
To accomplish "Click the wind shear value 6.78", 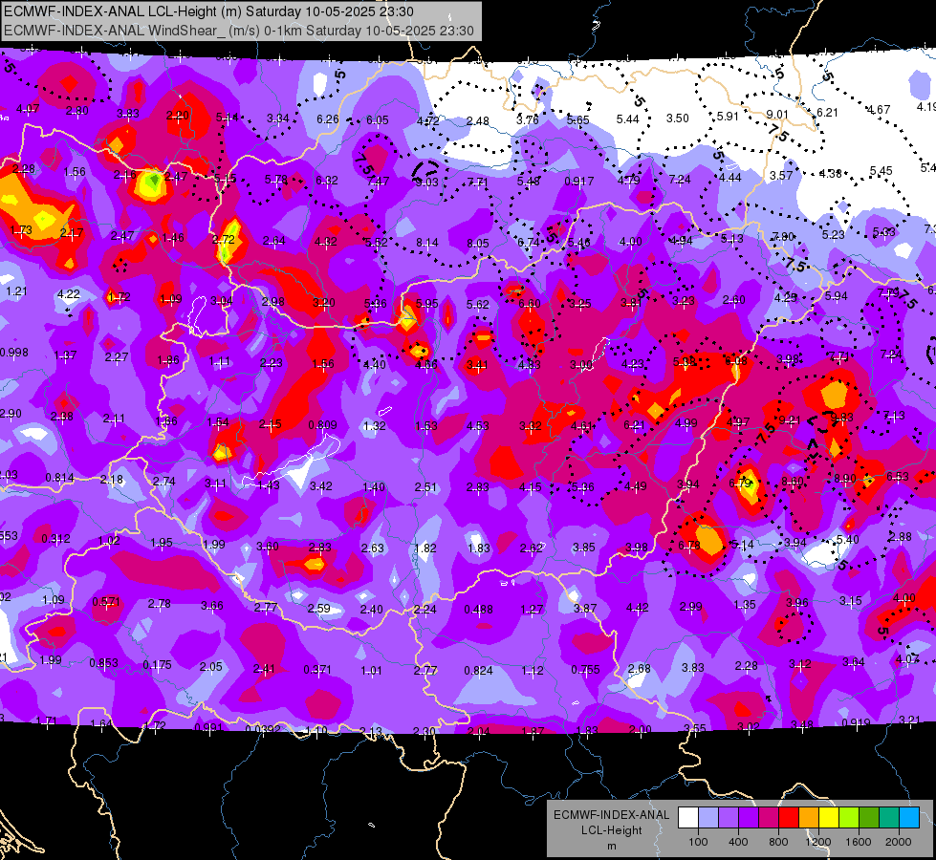I will [x=689, y=546].
